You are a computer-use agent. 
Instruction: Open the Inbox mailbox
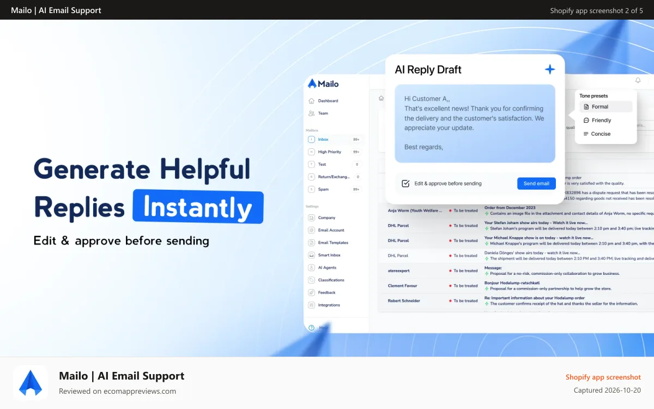(335, 140)
